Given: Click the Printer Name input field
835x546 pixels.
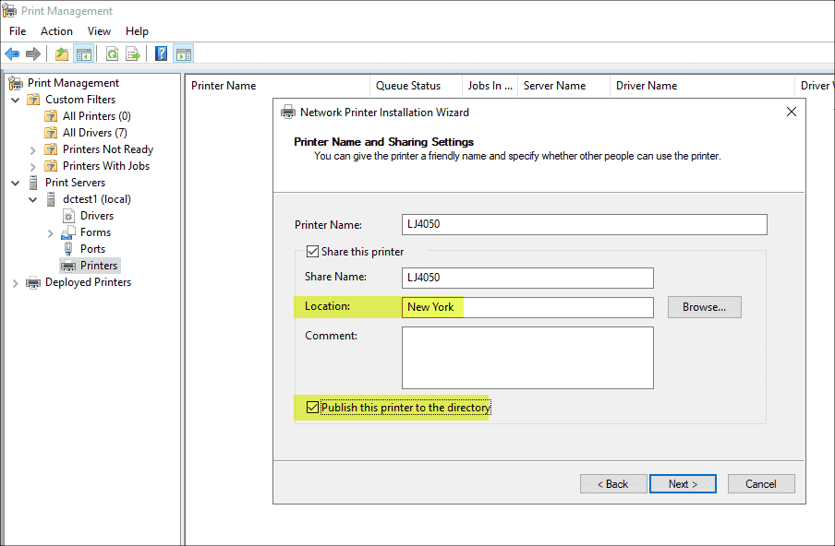Looking at the screenshot, I should tap(584, 224).
